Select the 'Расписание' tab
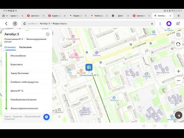 pos(25,47)
